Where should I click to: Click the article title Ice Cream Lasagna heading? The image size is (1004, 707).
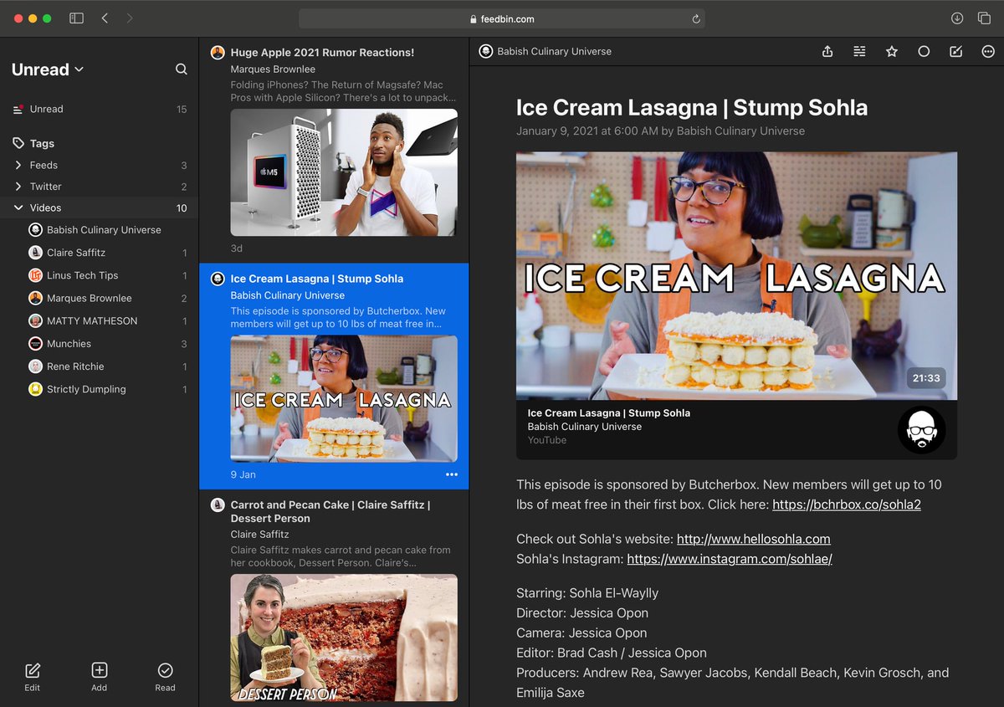point(692,108)
